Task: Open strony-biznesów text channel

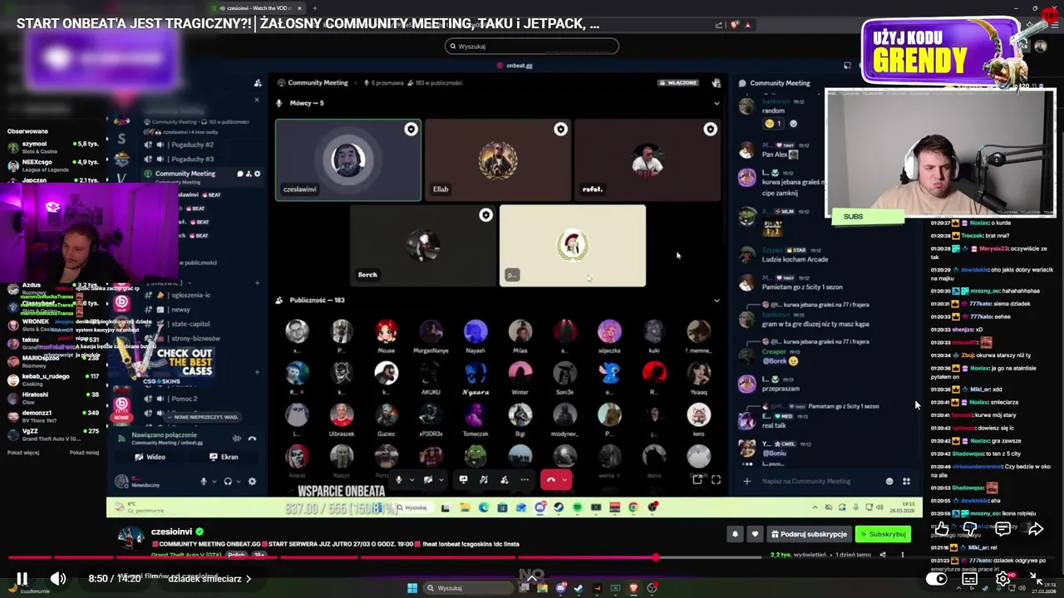Action: 195,339
